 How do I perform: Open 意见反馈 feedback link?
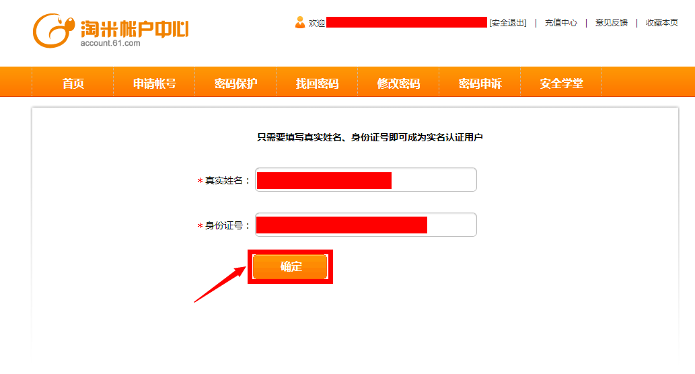(x=611, y=23)
